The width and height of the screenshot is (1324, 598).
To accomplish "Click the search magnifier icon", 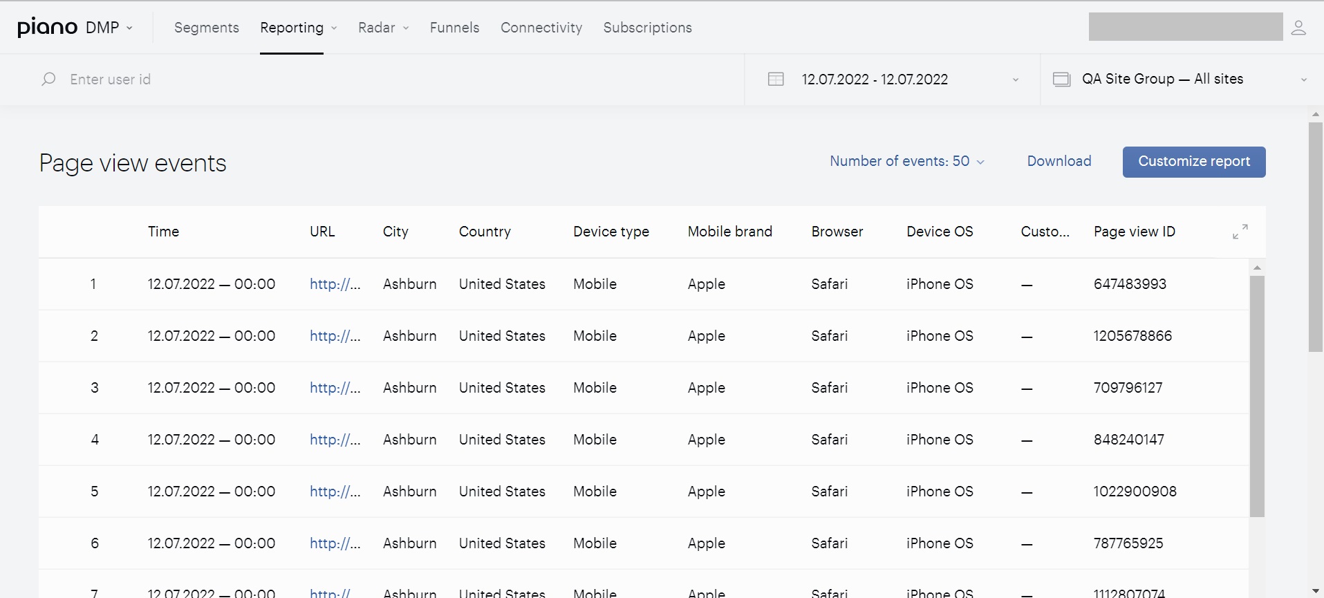I will (48, 80).
